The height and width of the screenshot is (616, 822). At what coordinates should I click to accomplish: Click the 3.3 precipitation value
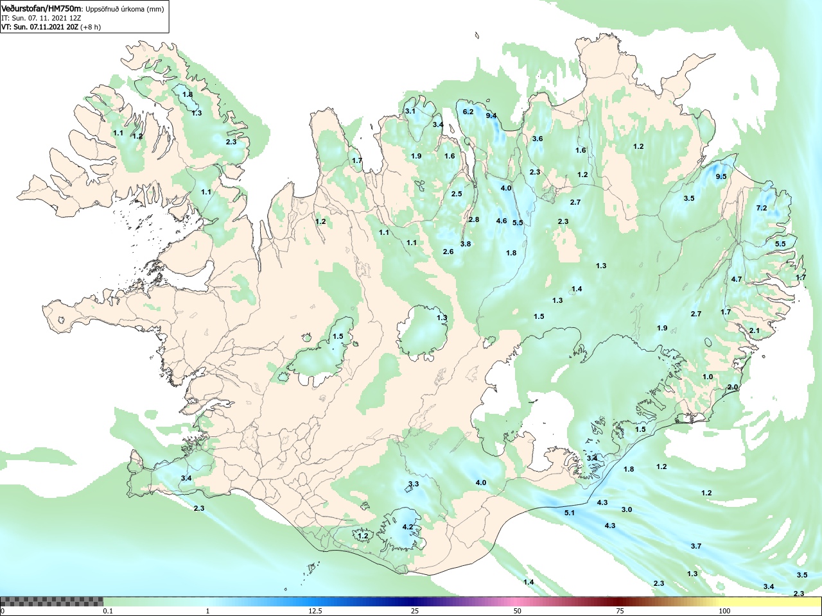tap(414, 484)
